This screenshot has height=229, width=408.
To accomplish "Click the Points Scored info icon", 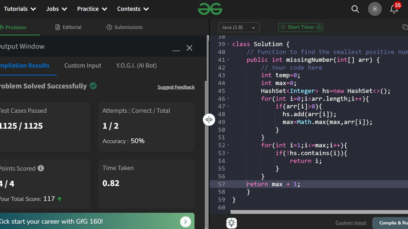I will (x=41, y=168).
